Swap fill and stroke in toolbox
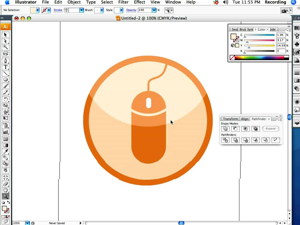This screenshot has width=300, height=225. tap(8, 202)
